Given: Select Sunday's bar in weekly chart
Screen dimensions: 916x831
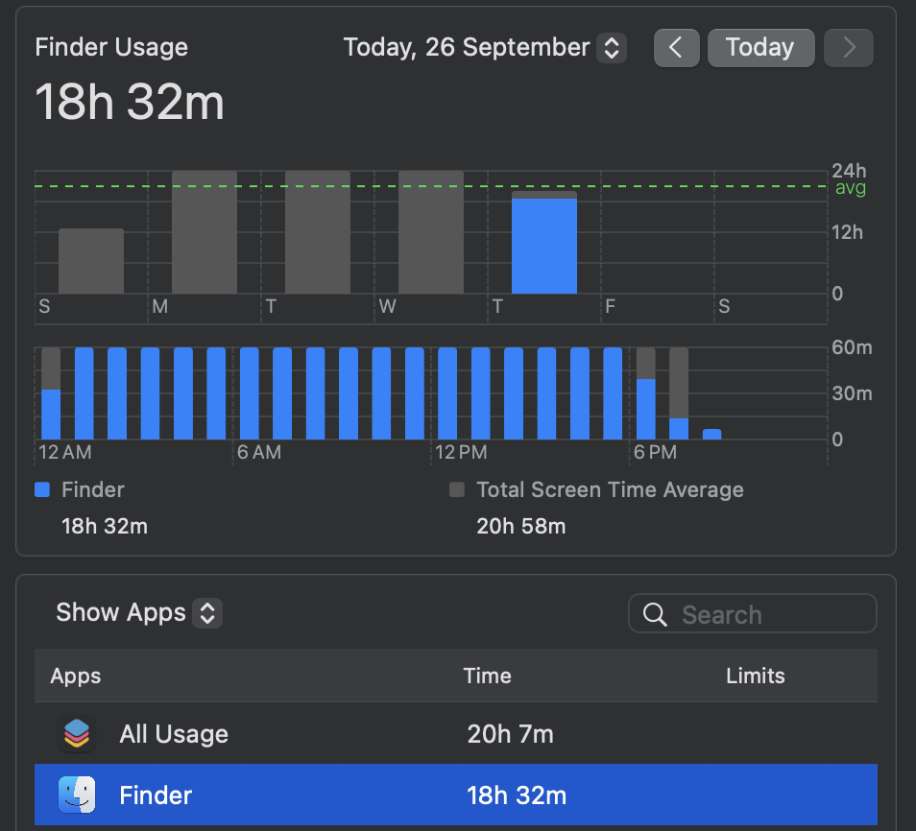Looking at the screenshot, I should [x=91, y=261].
